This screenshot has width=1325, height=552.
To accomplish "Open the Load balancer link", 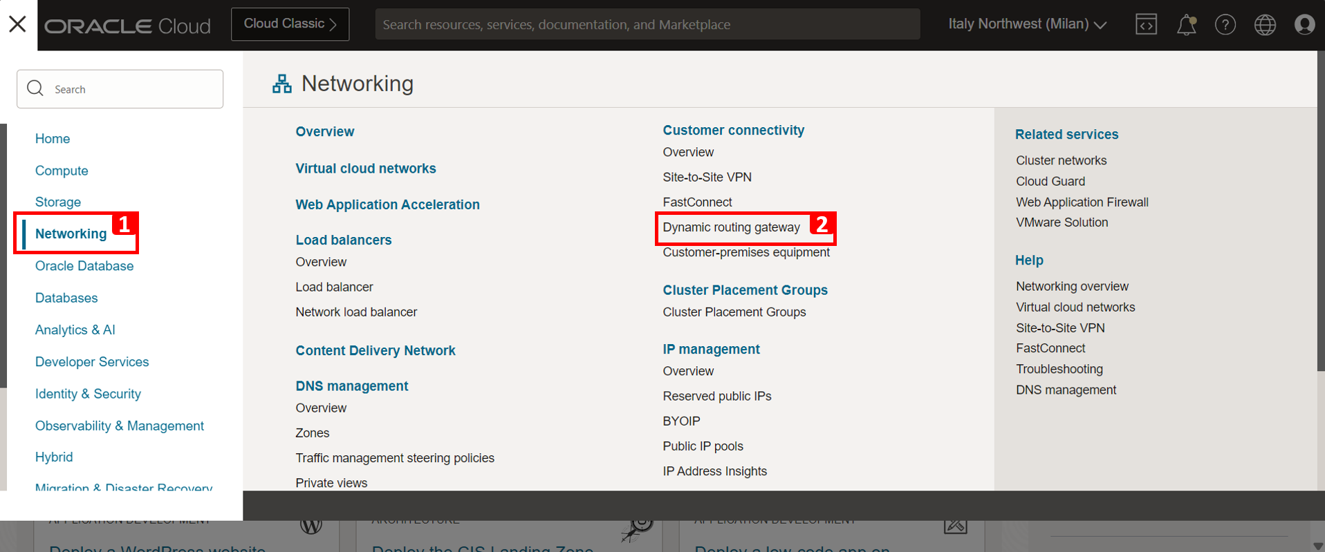I will click(334, 287).
